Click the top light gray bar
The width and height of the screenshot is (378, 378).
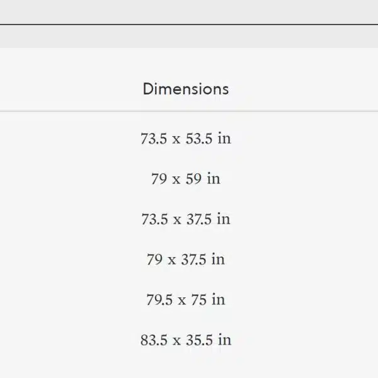click(x=189, y=11)
